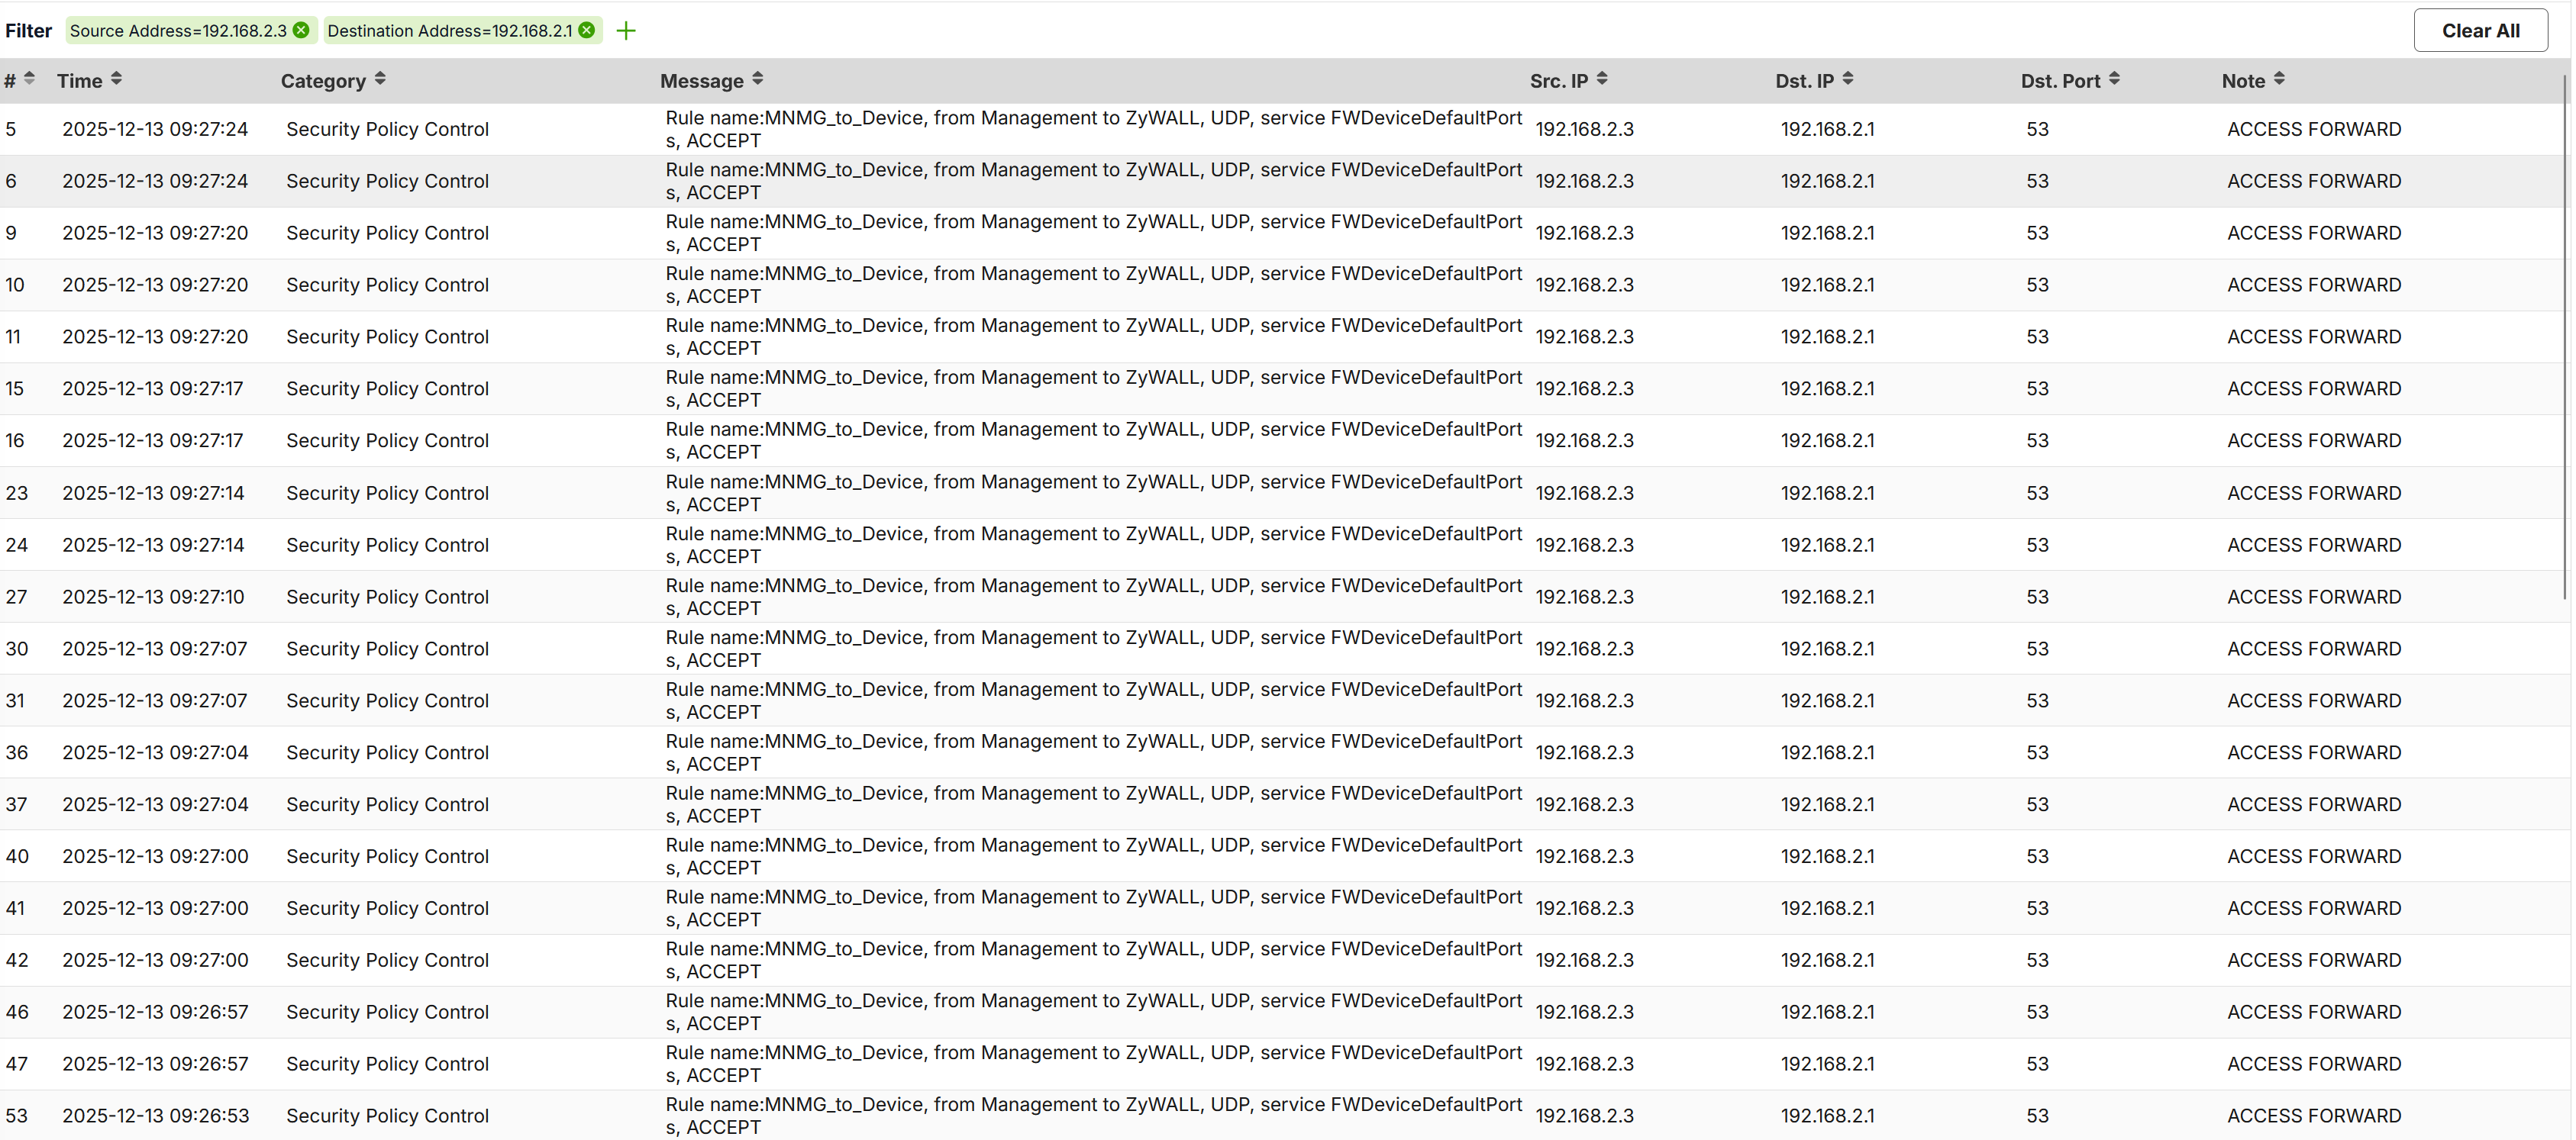Remove the Source Address=192.168.2.3 filter chip
This screenshot has width=2576, height=1140.
point(301,30)
